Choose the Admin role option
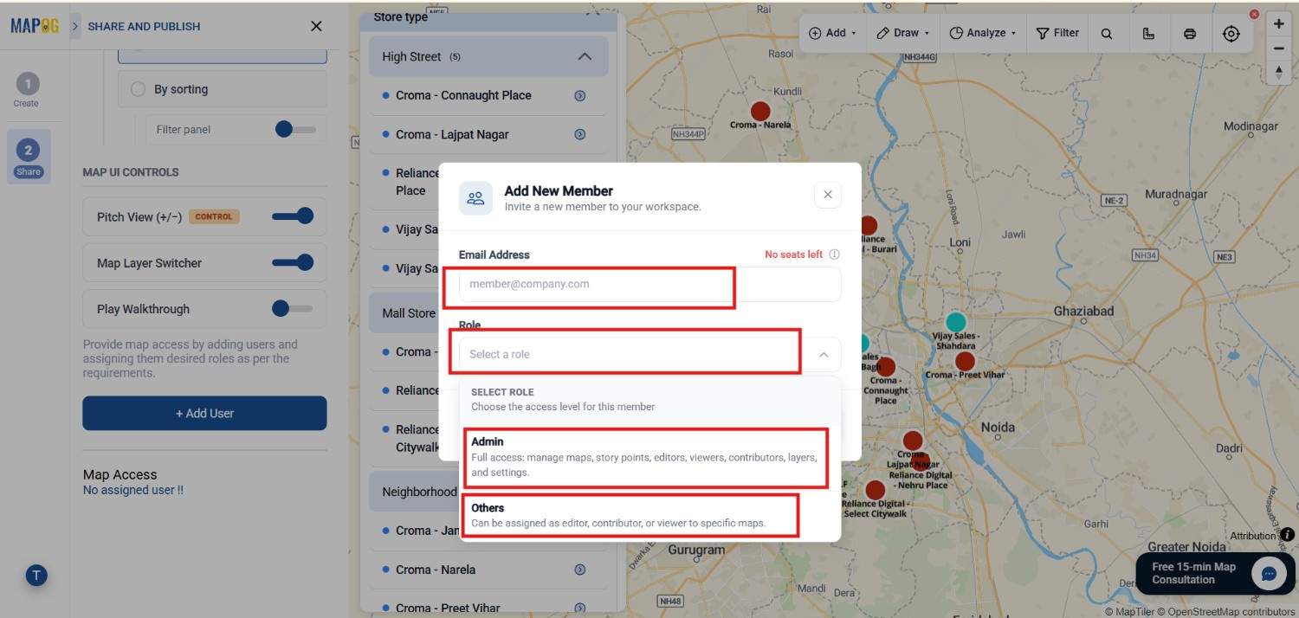This screenshot has width=1299, height=618. [649, 456]
